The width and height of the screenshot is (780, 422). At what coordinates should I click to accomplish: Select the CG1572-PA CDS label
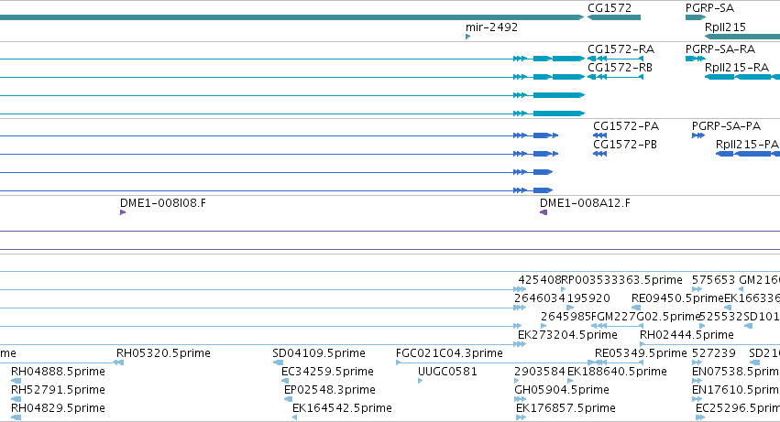(626, 126)
